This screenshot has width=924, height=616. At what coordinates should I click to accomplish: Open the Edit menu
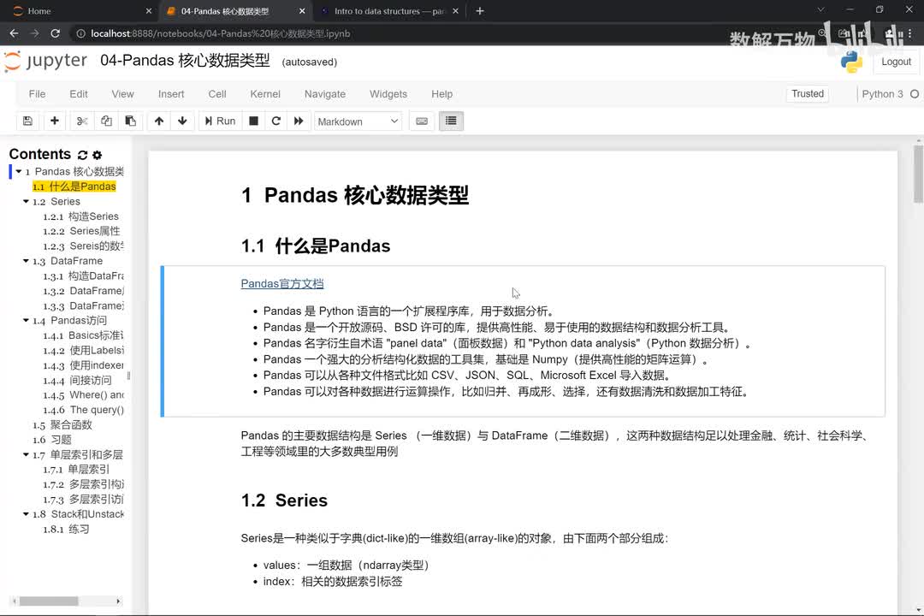point(79,94)
